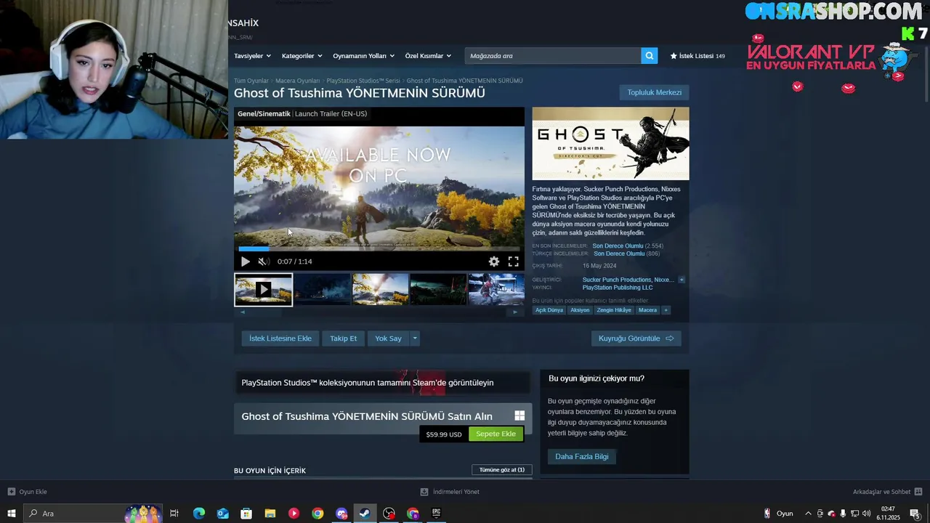This screenshot has height=523, width=930.
Task: Open İndirmeleri Yönet downloads manager
Action: [x=450, y=492]
